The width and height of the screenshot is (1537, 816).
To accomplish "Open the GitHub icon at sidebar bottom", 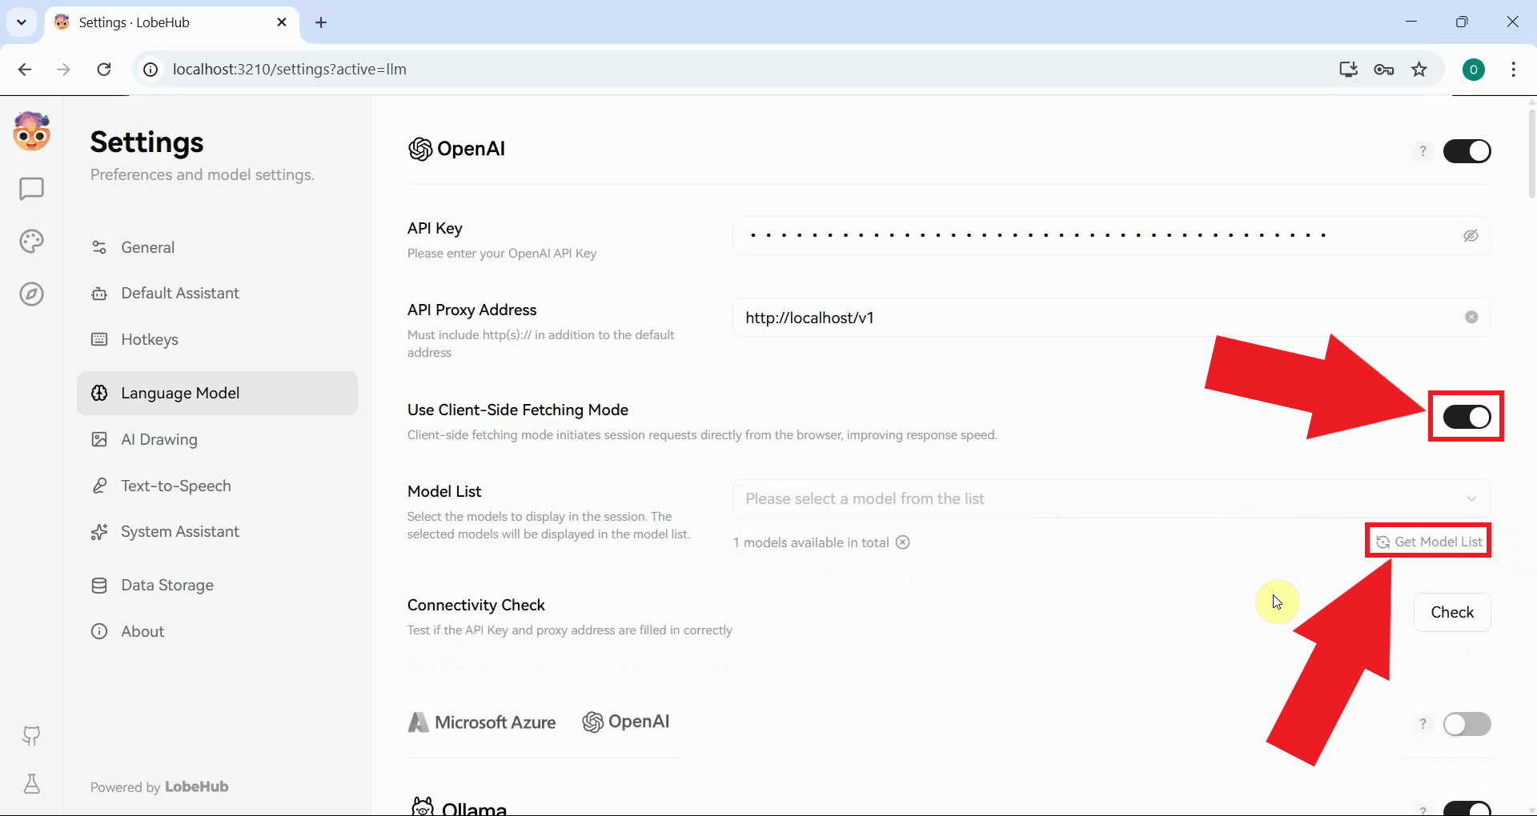I will click(30, 736).
